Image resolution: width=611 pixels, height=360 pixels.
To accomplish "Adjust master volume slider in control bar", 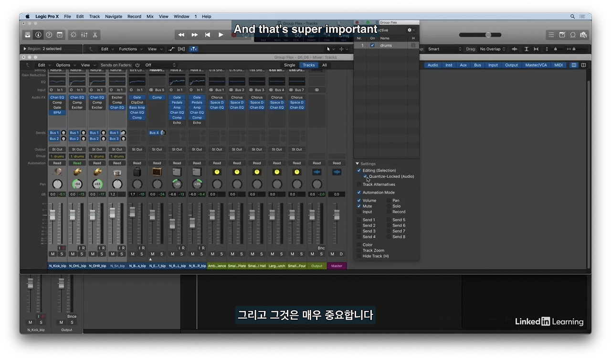I will 480,35.
